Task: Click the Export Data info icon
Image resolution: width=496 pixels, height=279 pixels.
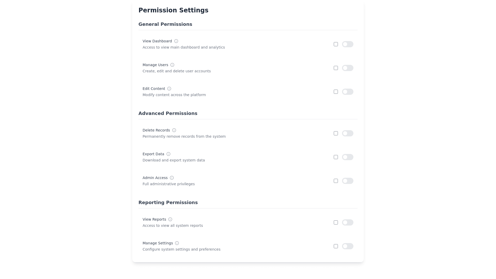Action: pos(168,154)
